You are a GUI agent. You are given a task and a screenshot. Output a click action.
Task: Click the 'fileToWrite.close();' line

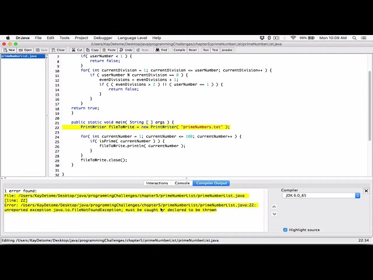(x=104, y=160)
